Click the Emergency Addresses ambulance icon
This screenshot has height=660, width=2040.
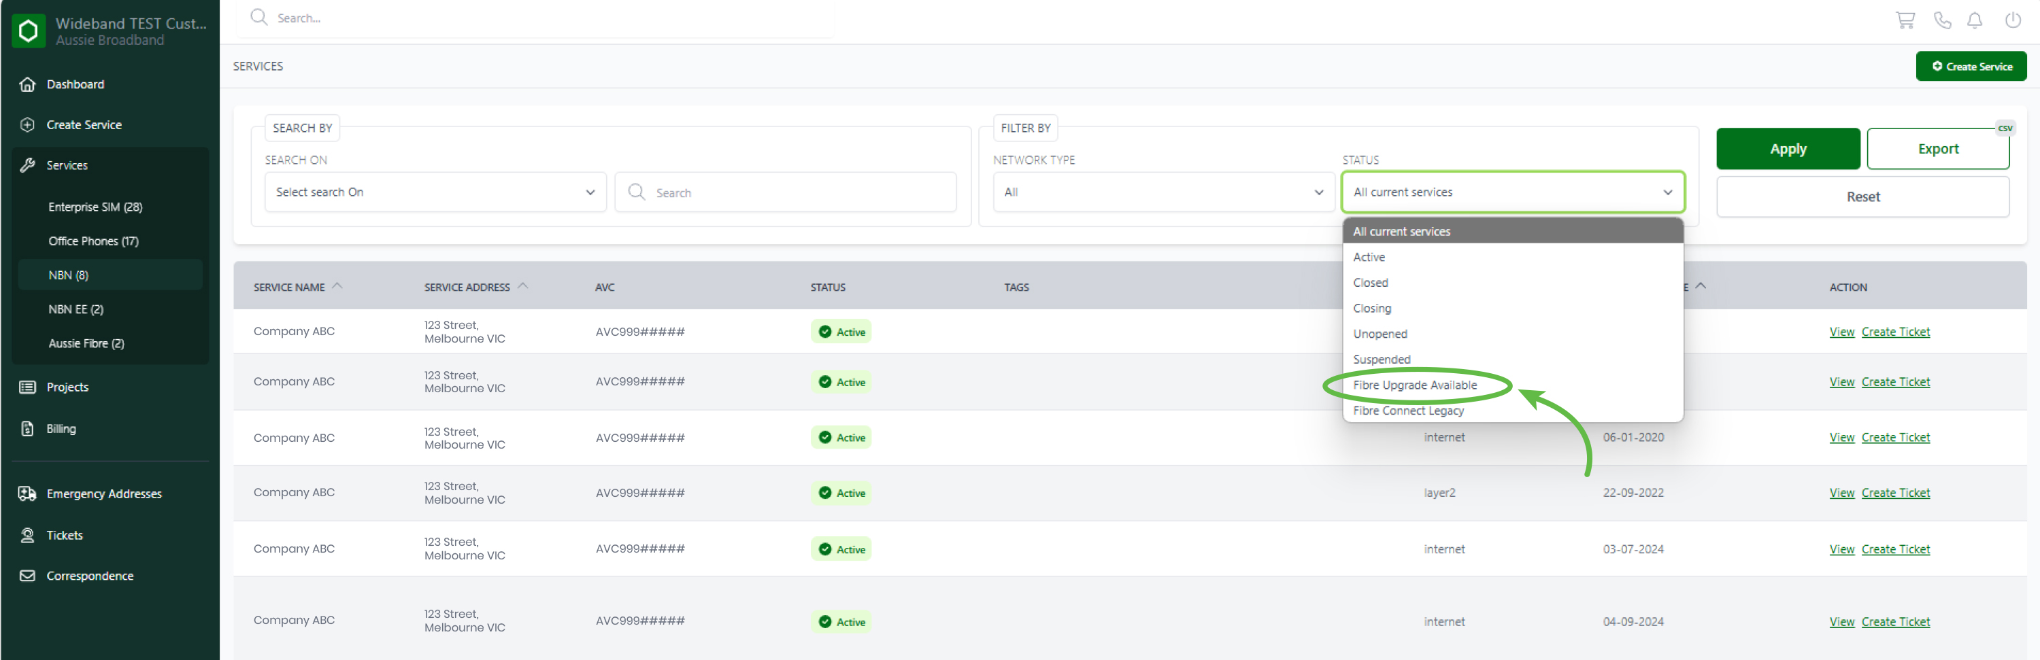[x=28, y=494]
